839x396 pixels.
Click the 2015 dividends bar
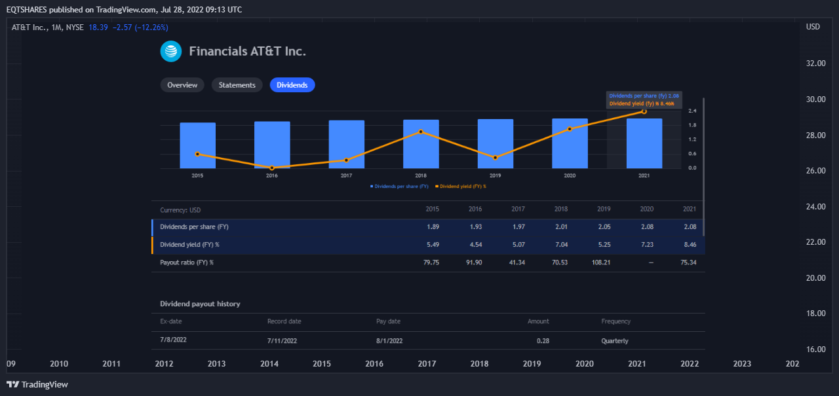coord(198,145)
